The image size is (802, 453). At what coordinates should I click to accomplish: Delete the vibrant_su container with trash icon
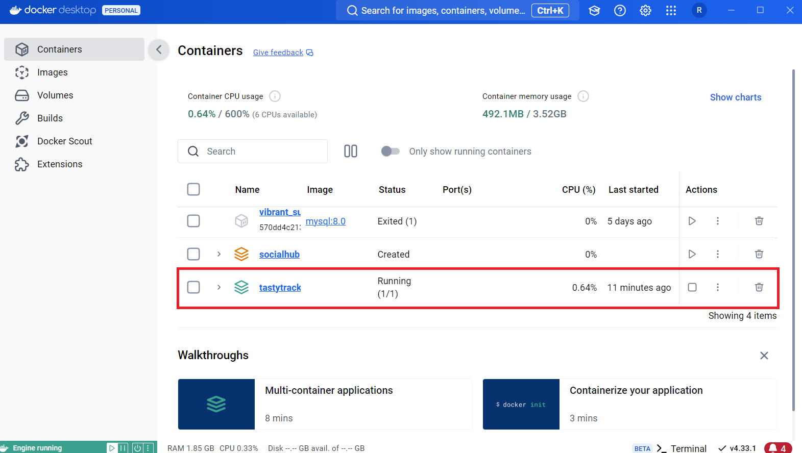point(759,221)
